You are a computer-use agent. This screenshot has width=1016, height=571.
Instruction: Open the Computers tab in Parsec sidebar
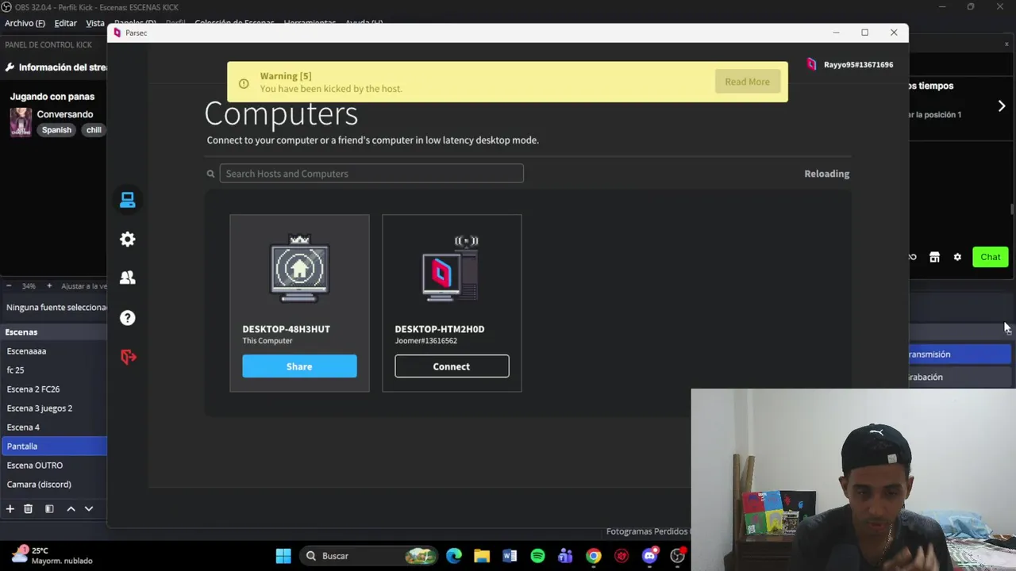point(128,201)
